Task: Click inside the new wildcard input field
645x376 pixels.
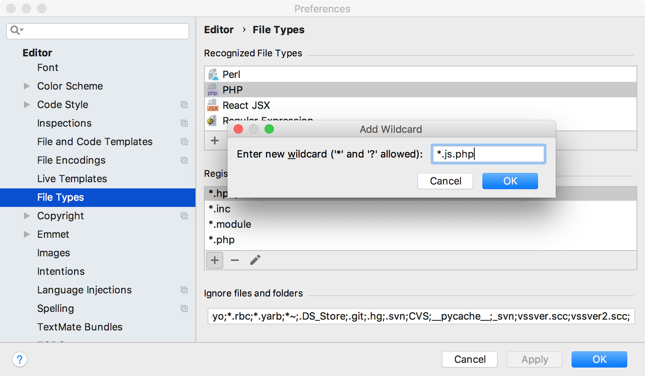Action: pos(488,154)
